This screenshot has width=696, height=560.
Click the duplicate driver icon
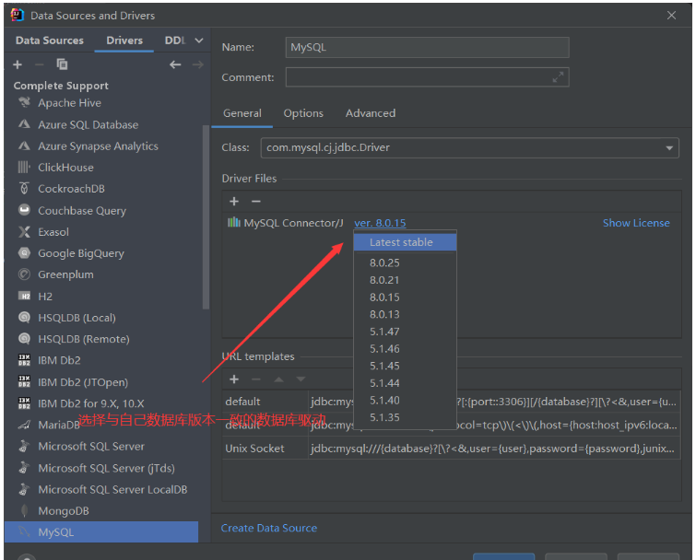pyautogui.click(x=62, y=64)
